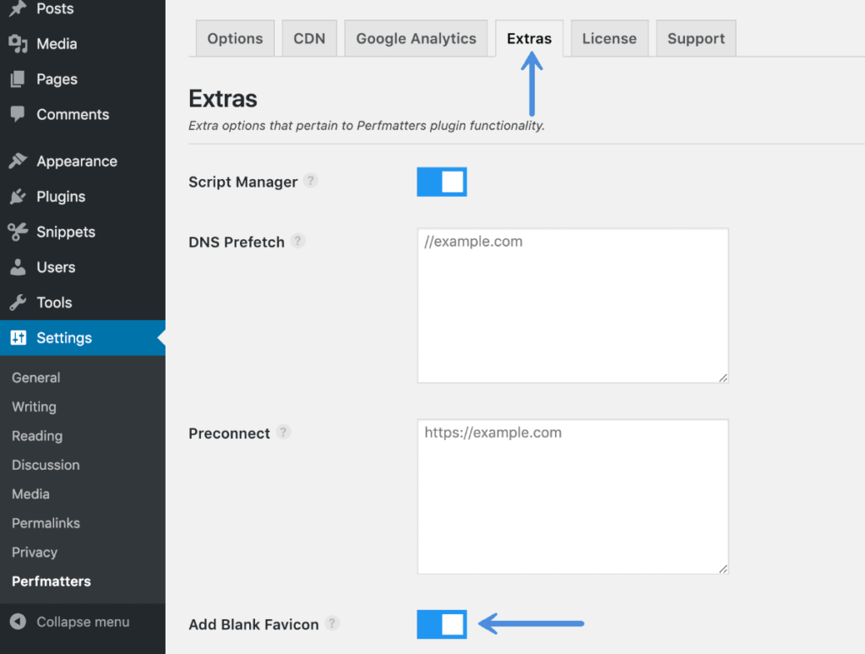Click help icon beside DNS Prefetch
The height and width of the screenshot is (654, 865).
tap(297, 241)
